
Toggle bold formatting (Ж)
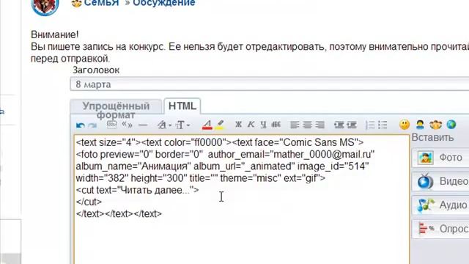[238, 125]
